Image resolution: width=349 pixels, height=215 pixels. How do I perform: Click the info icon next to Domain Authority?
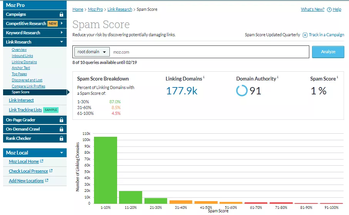[x=278, y=77]
